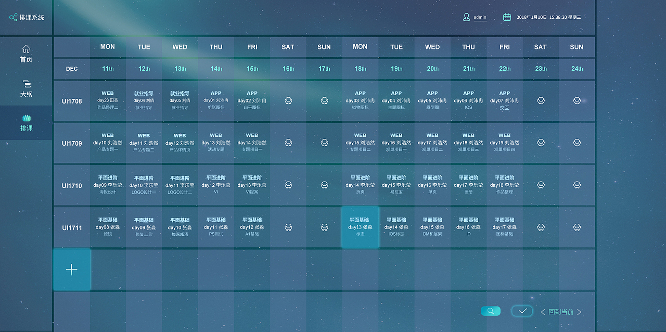
Task: Open the day08 张淼 滤镜 lesson cell
Action: 108,227
